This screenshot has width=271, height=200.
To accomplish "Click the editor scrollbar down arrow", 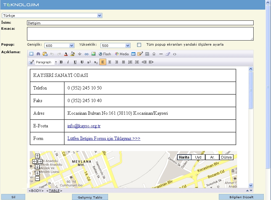I will pos(251,185).
